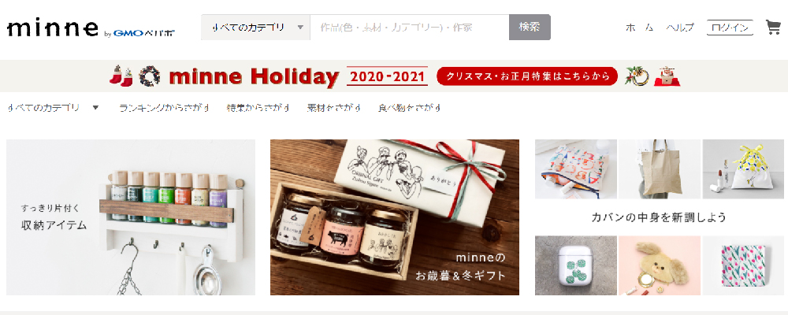The width and height of the screenshot is (788, 315).
Task: Open the 収納アイテム spice rack thumbnail
Action: [x=131, y=217]
